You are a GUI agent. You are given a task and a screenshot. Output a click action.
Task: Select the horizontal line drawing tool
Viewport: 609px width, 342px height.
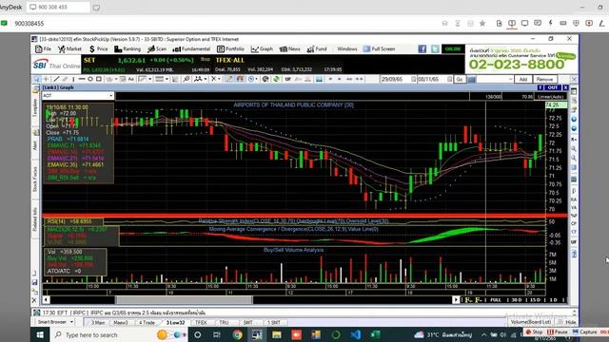(81, 79)
